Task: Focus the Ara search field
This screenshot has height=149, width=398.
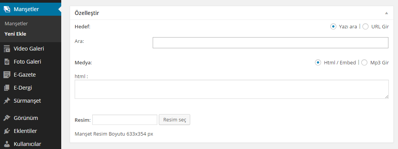Action: click(270, 43)
